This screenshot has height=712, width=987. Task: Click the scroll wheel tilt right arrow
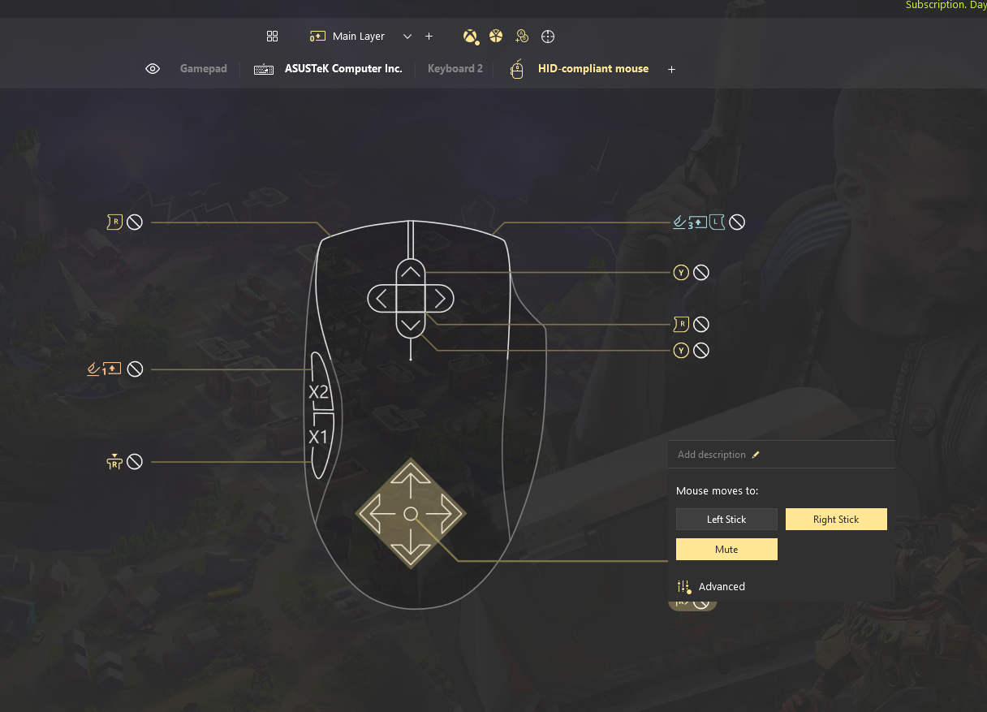coord(440,299)
